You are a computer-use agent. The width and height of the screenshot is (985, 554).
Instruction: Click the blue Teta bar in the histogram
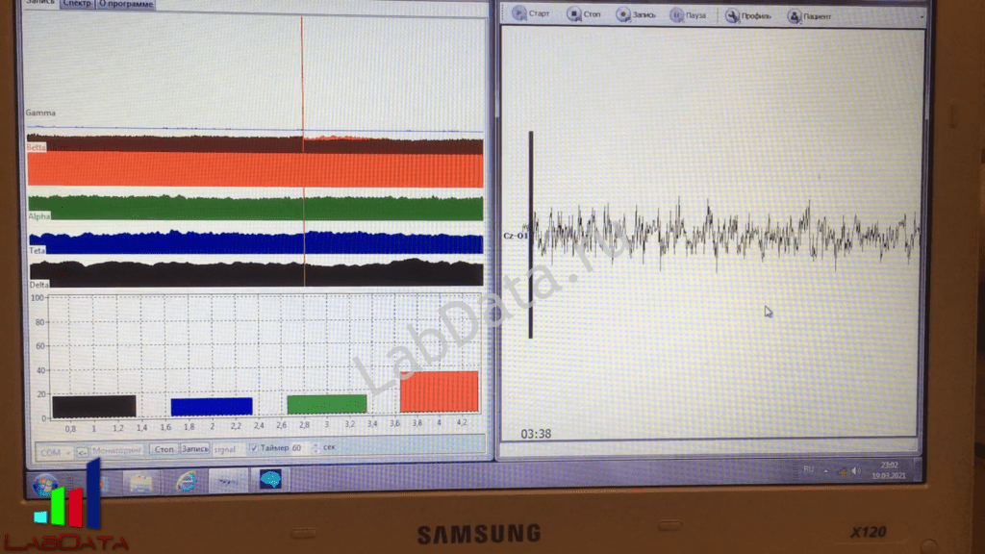(212, 407)
